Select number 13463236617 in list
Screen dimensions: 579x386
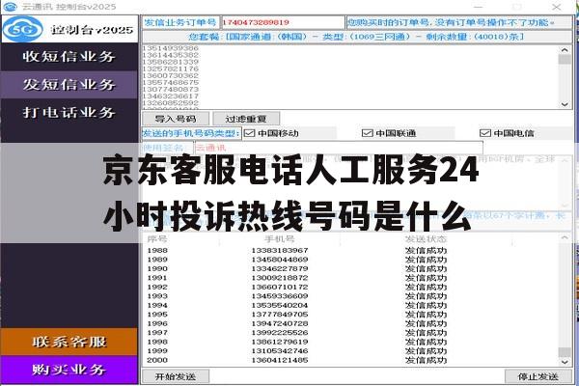pyautogui.click(x=170, y=96)
